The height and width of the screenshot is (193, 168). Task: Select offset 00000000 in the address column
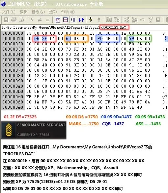point(13,33)
